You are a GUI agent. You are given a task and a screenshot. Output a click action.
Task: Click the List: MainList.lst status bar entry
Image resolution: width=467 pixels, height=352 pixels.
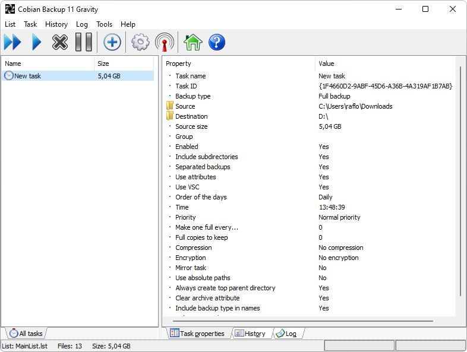click(25, 346)
